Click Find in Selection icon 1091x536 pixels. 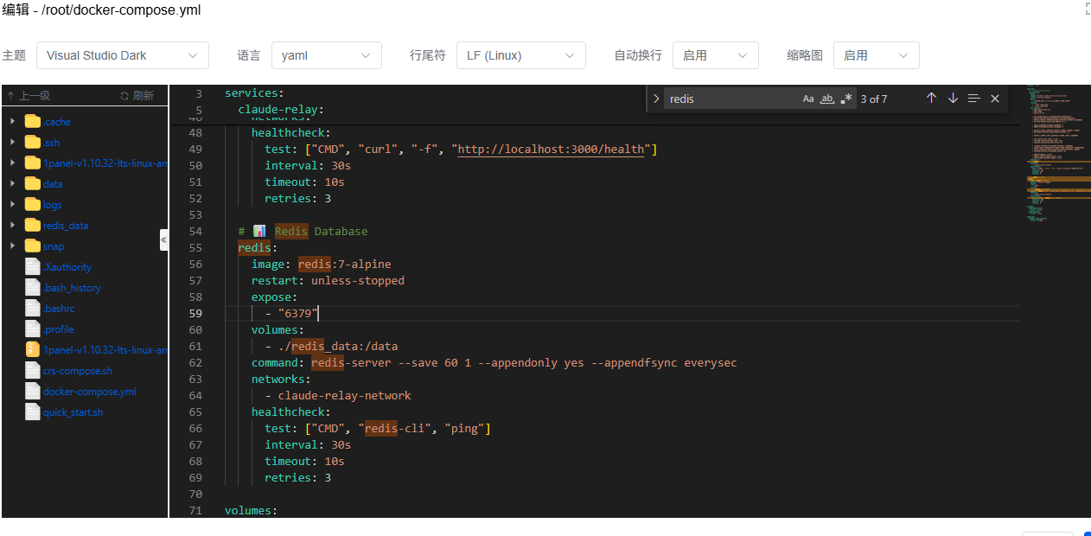[x=974, y=99]
